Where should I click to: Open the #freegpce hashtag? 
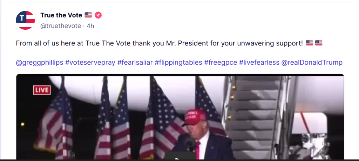(221, 63)
